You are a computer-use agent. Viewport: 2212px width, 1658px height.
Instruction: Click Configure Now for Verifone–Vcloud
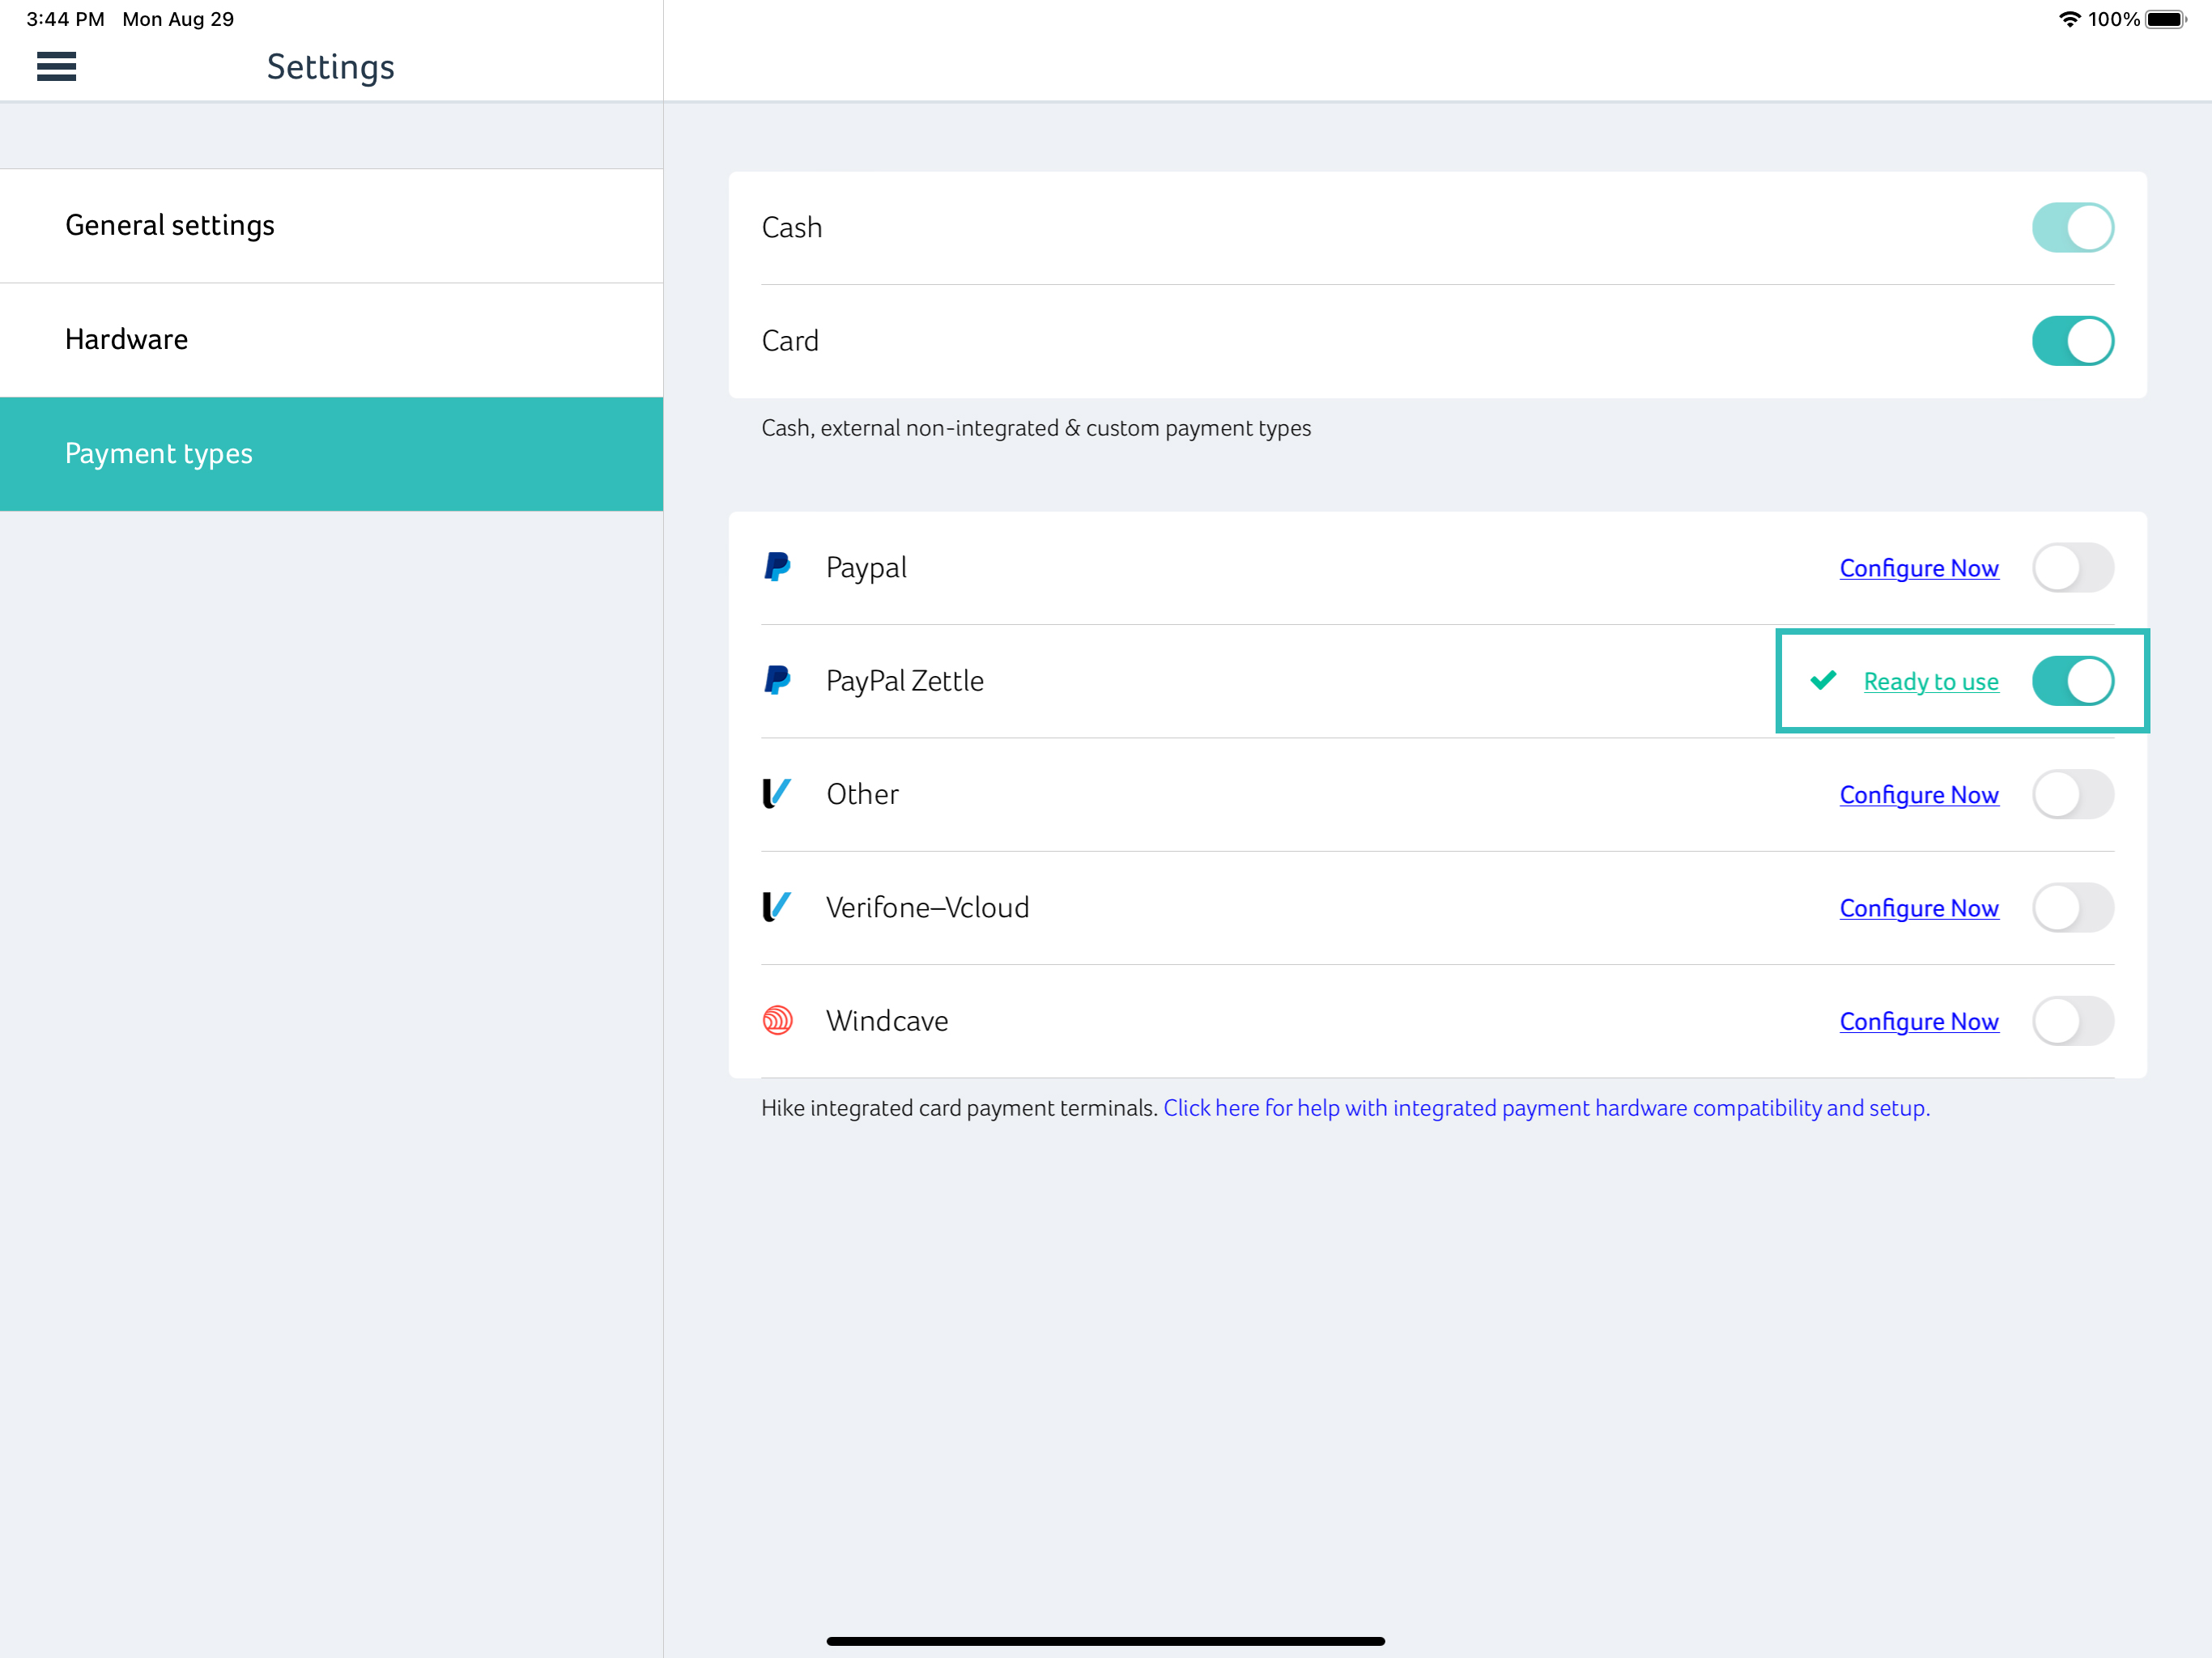pyautogui.click(x=1918, y=908)
